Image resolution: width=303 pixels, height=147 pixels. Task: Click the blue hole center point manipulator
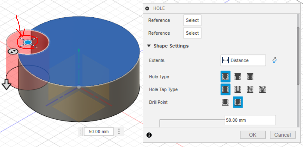click(28, 42)
